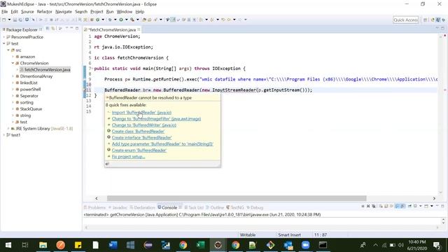Click the Debug bug toolbar icon
This screenshot has height=252, width=448.
click(x=110, y=20)
